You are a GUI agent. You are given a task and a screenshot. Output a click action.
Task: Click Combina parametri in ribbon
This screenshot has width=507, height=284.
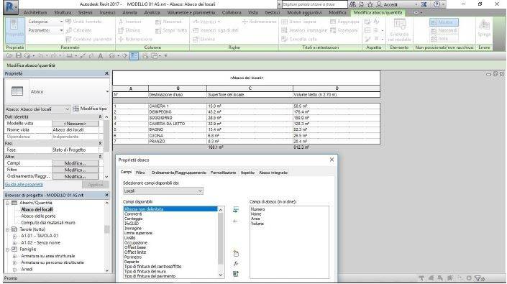point(89,39)
